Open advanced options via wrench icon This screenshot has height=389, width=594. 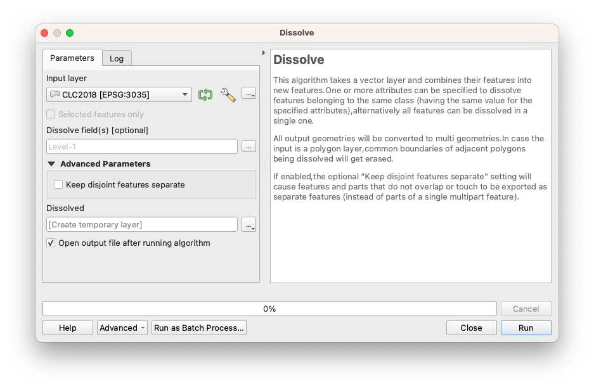[228, 94]
